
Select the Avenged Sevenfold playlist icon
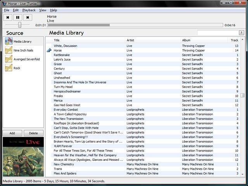point(9,59)
